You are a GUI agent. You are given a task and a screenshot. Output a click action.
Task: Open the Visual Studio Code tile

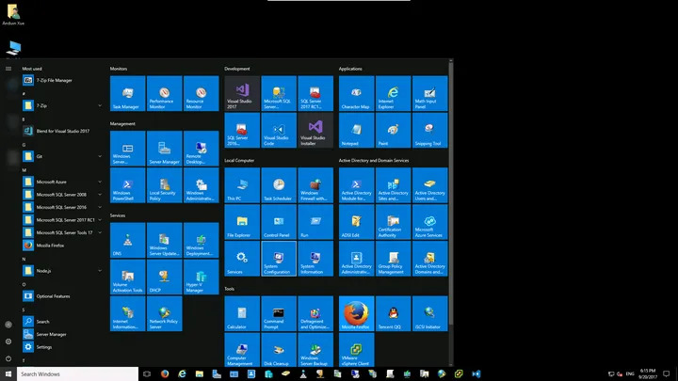tap(279, 130)
